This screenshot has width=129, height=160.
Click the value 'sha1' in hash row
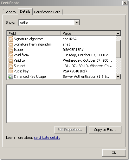tap(66, 44)
